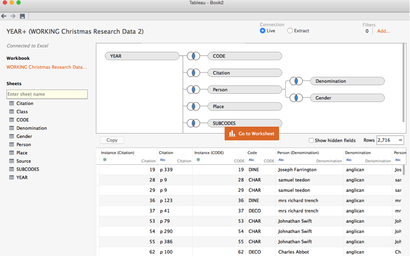The height and width of the screenshot is (256, 410).
Task: Add a data source filter
Action: tap(383, 31)
